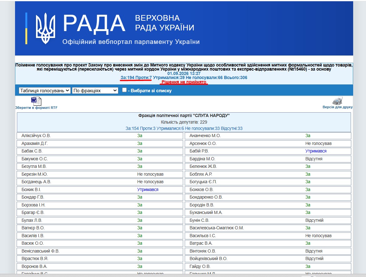Select deputy 'Брагар Є.В.'
Viewport: 366px width, 277px height.
(33, 212)
